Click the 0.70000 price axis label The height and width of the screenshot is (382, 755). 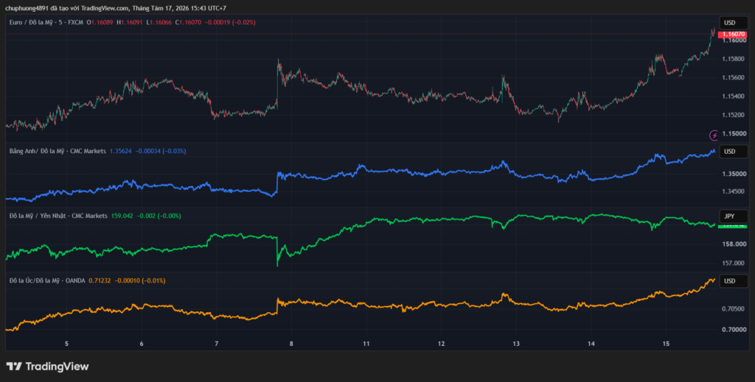(734, 330)
